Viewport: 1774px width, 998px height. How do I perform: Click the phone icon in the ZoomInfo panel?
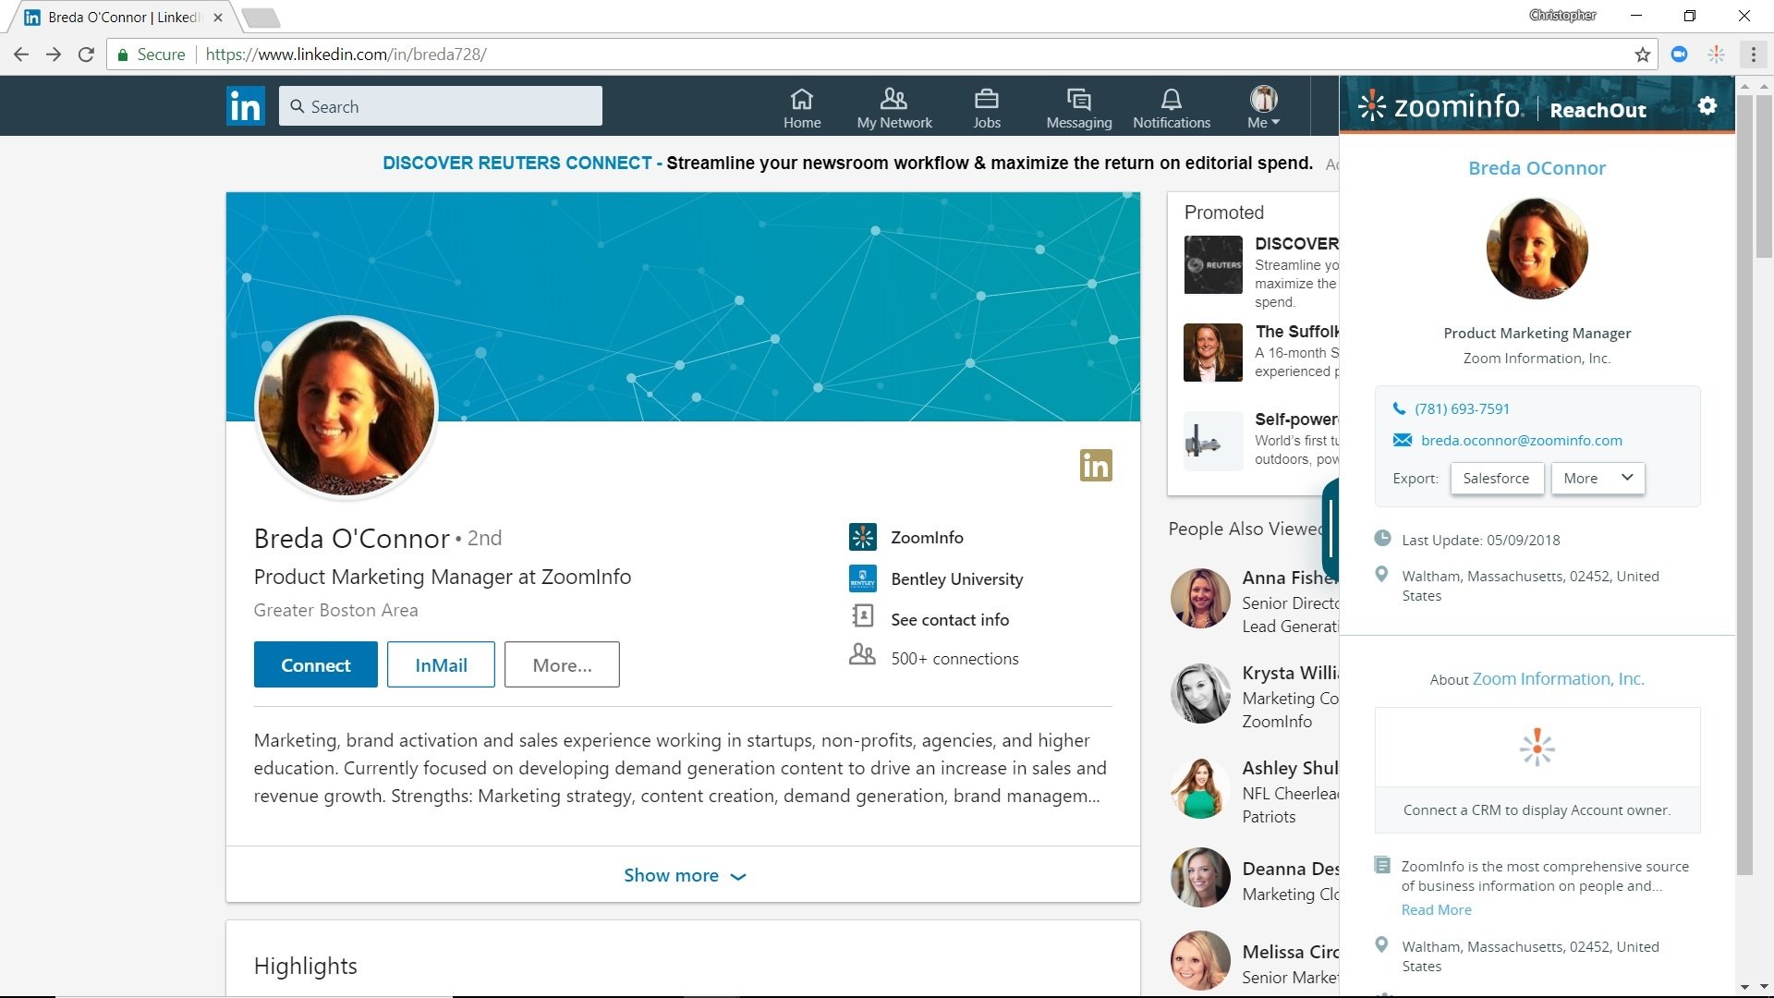(x=1399, y=408)
